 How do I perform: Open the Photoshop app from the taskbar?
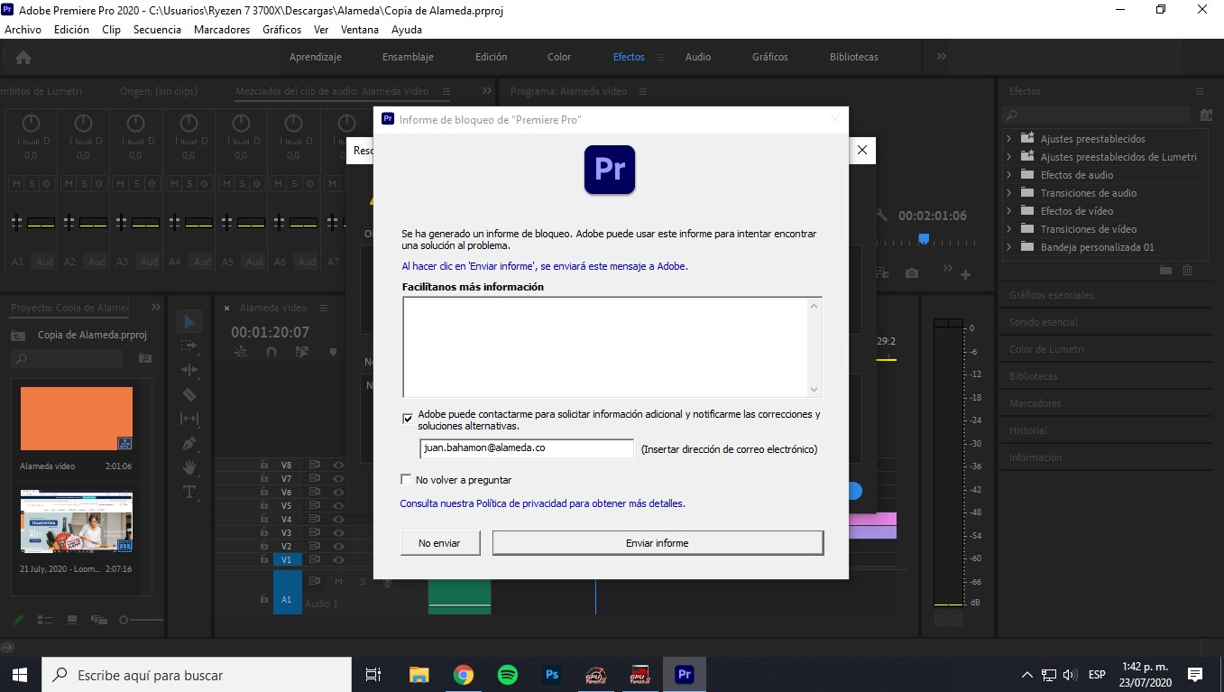click(550, 674)
